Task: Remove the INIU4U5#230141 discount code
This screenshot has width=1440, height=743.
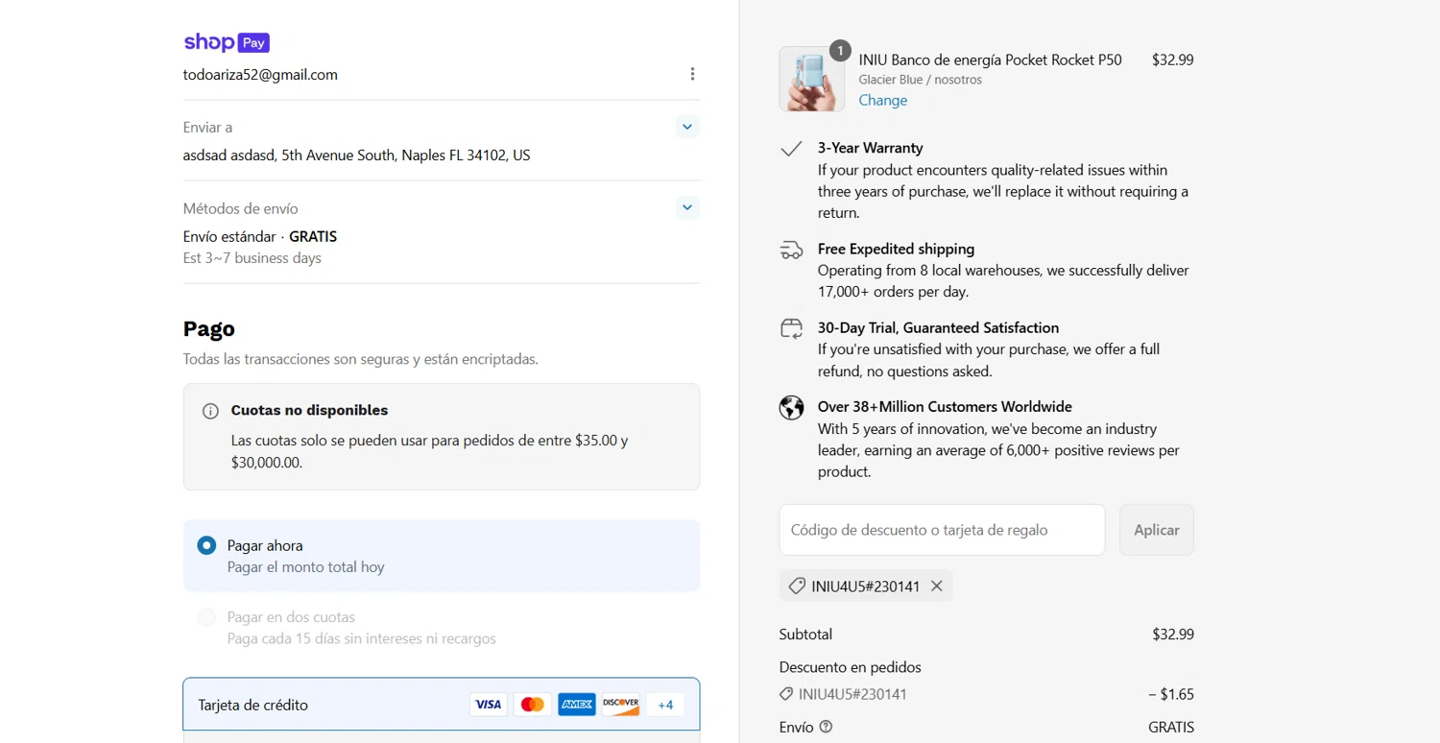Action: pyautogui.click(x=937, y=586)
